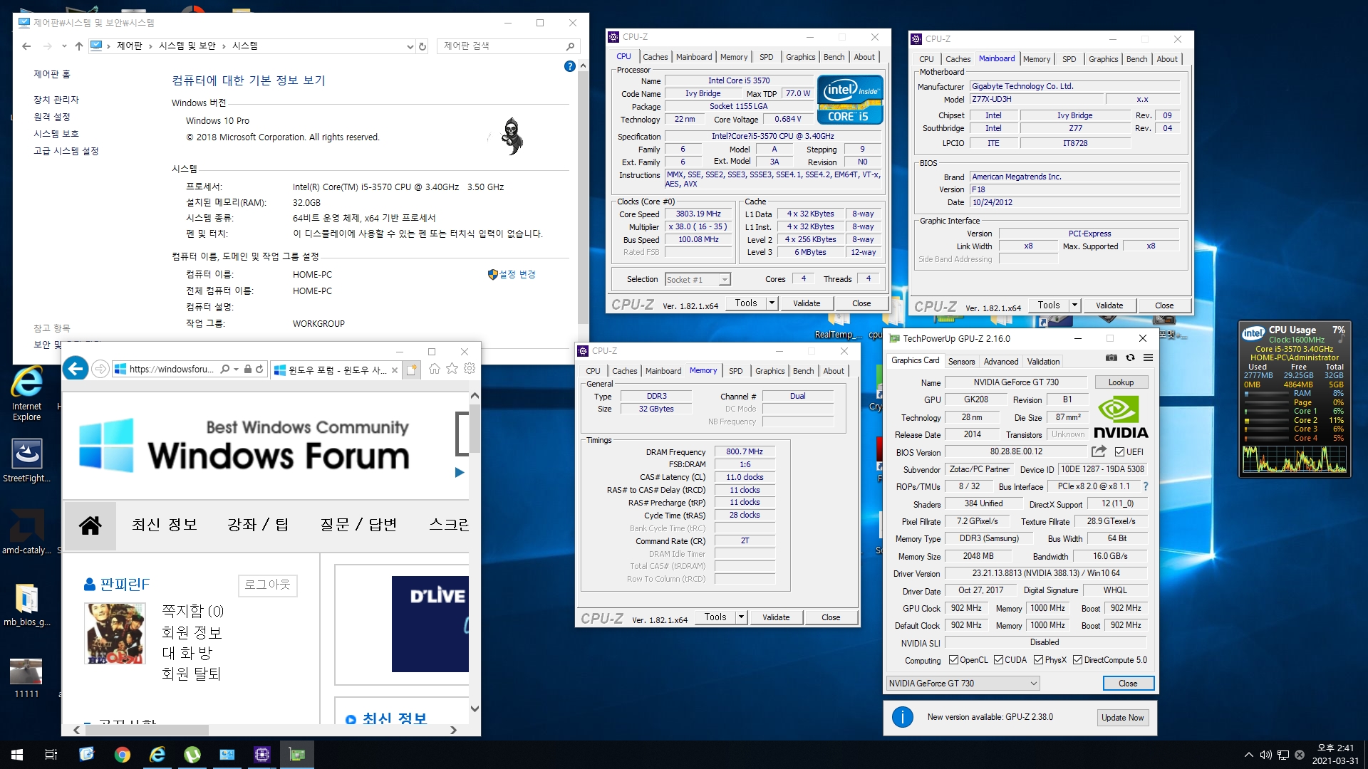Click GPU-Z screenshot camera icon
Screen dimensions: 1368x769
[1111, 357]
